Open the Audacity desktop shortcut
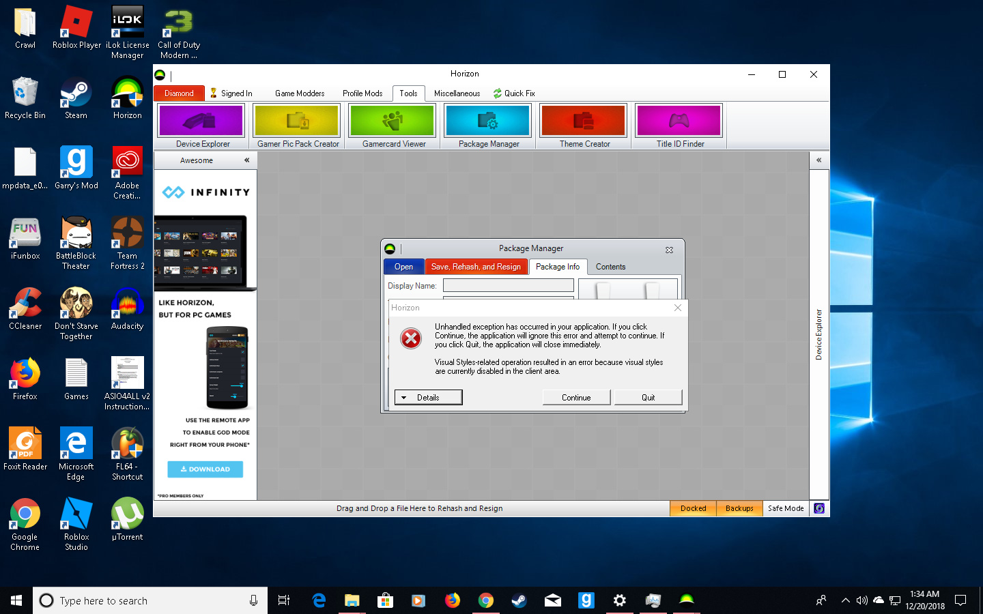 128,308
